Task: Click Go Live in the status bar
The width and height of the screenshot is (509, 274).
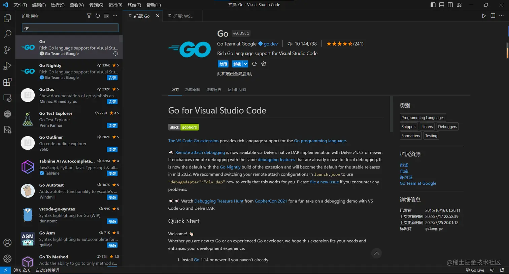Action: click(x=475, y=270)
